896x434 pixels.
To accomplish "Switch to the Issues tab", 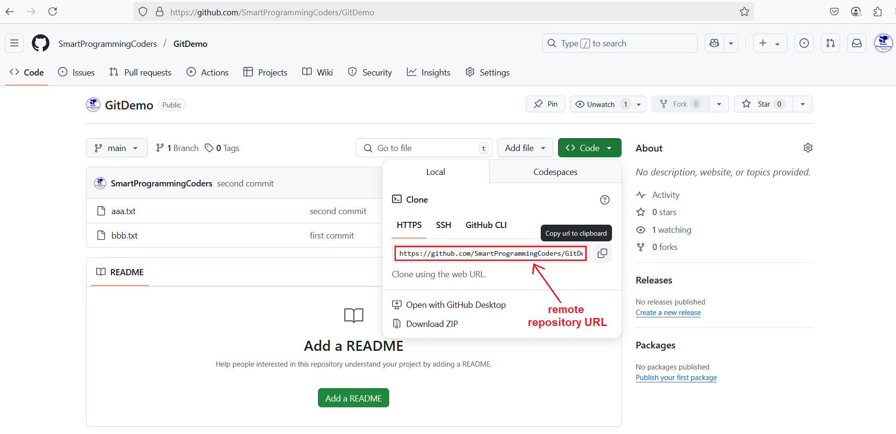I will click(76, 72).
